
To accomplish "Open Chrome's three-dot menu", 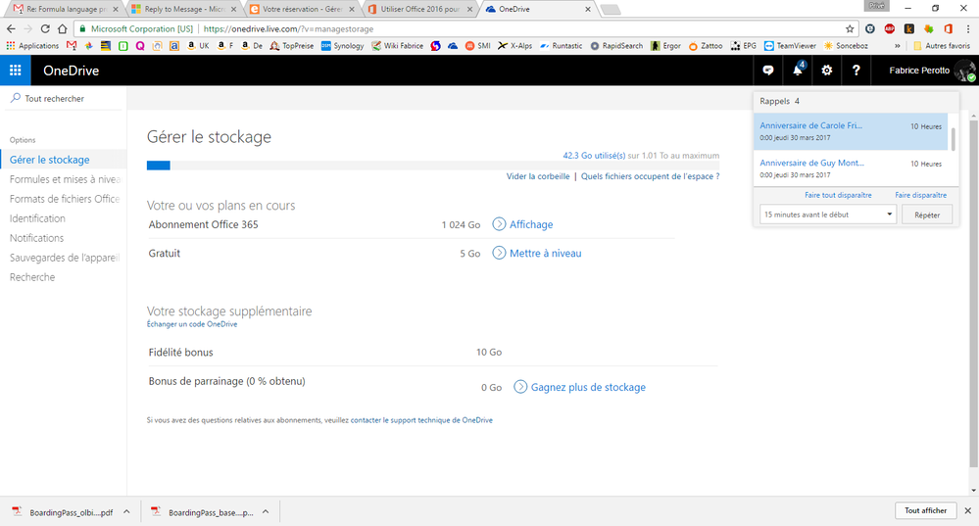I will [x=968, y=28].
